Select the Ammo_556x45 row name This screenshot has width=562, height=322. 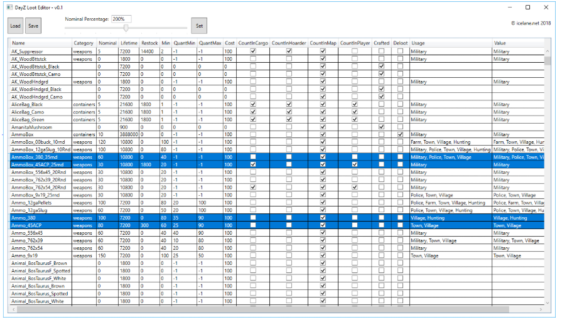pos(27,233)
